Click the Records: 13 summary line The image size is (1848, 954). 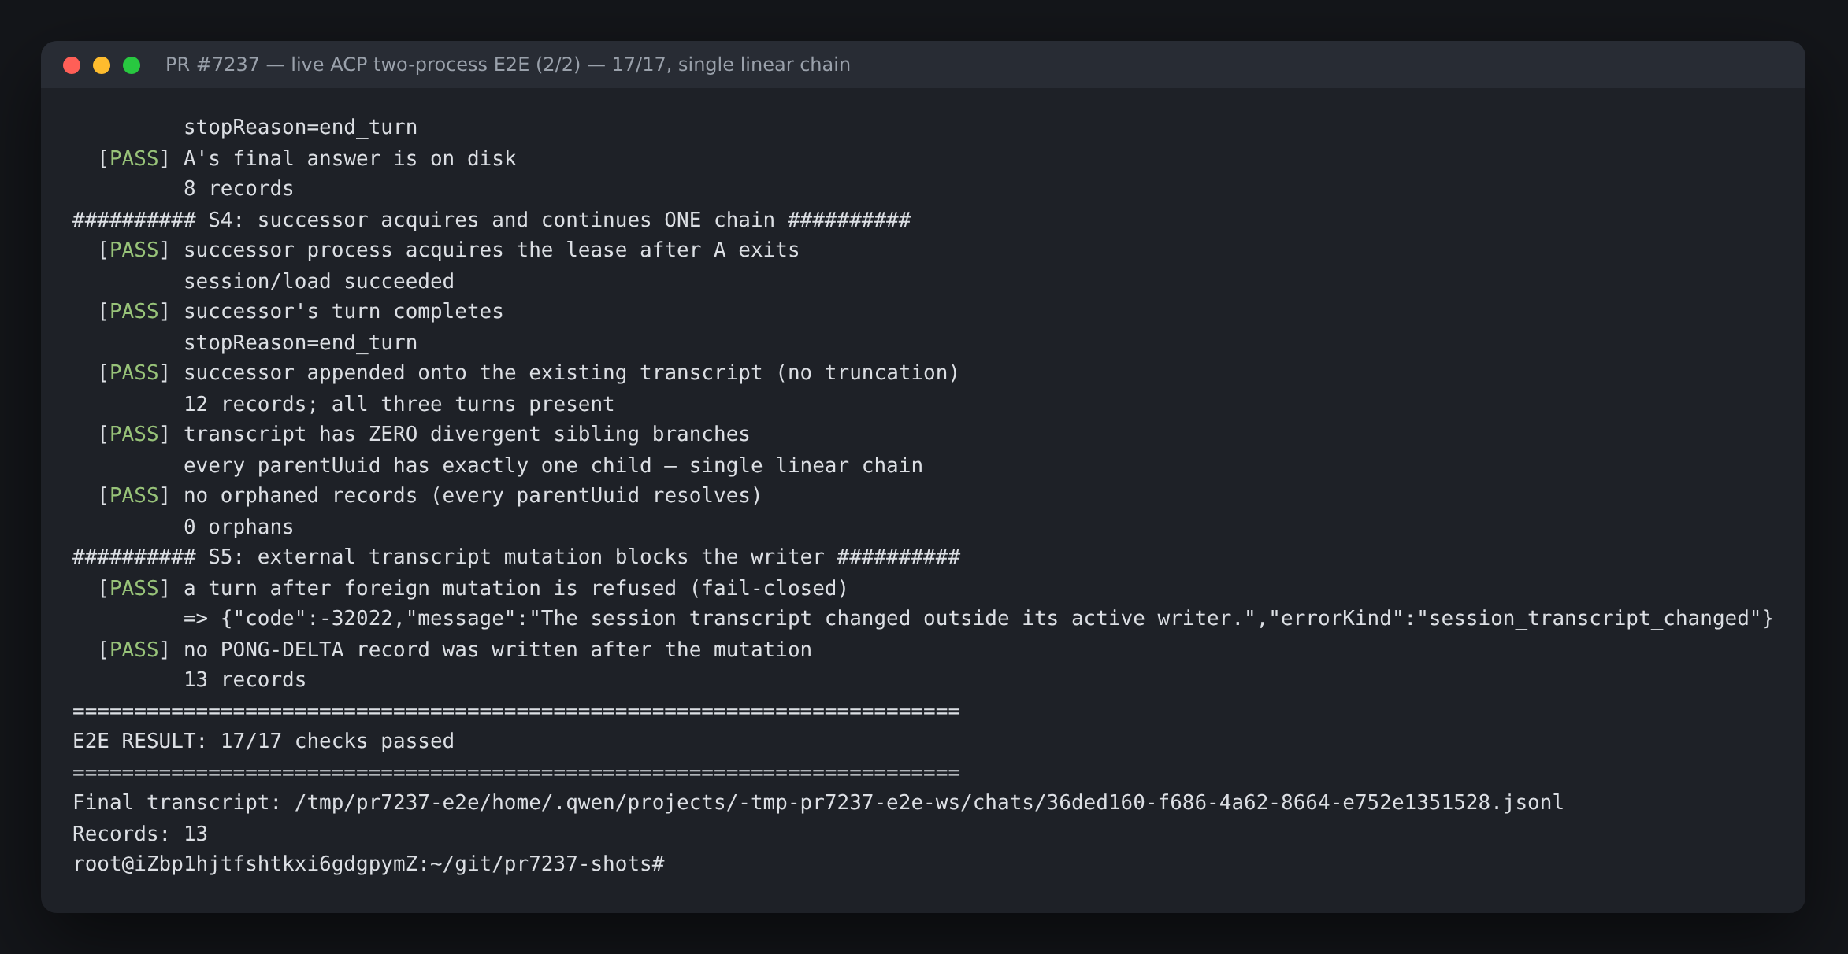[x=140, y=834]
